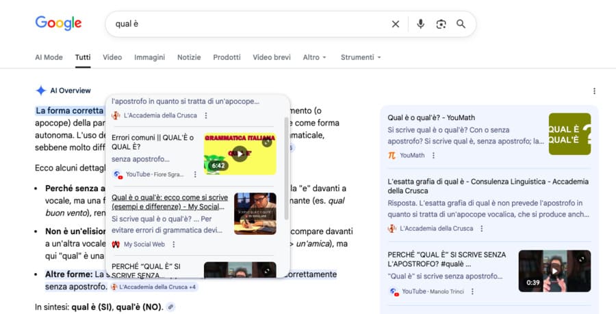Start voice search with microphone icon
Image resolution: width=616 pixels, height=314 pixels.
tap(420, 24)
